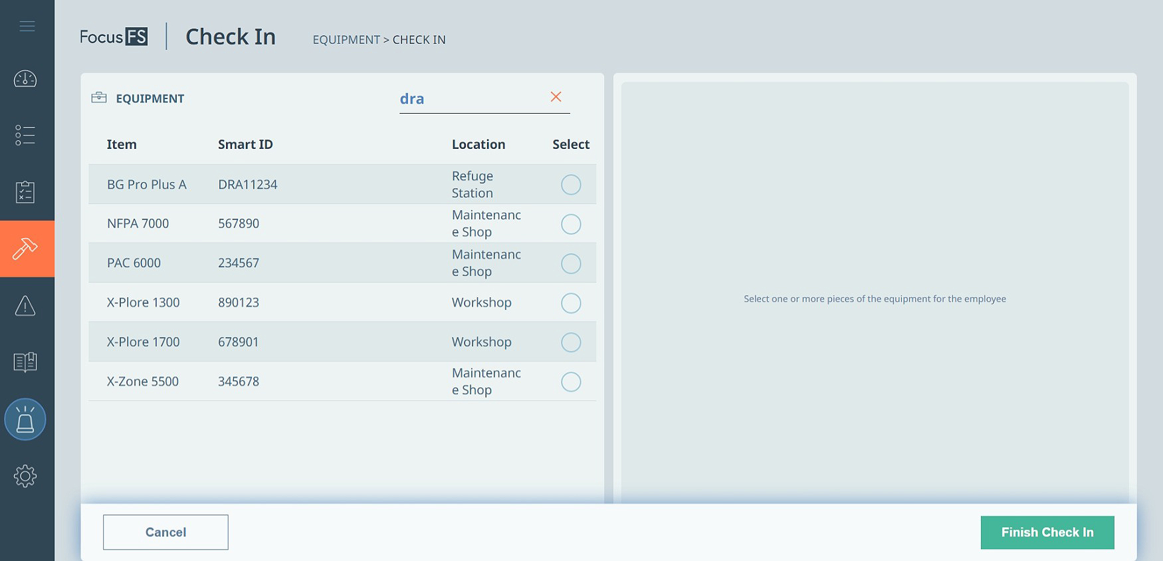
Task: Click the Smart ID '234567'
Action: point(239,263)
